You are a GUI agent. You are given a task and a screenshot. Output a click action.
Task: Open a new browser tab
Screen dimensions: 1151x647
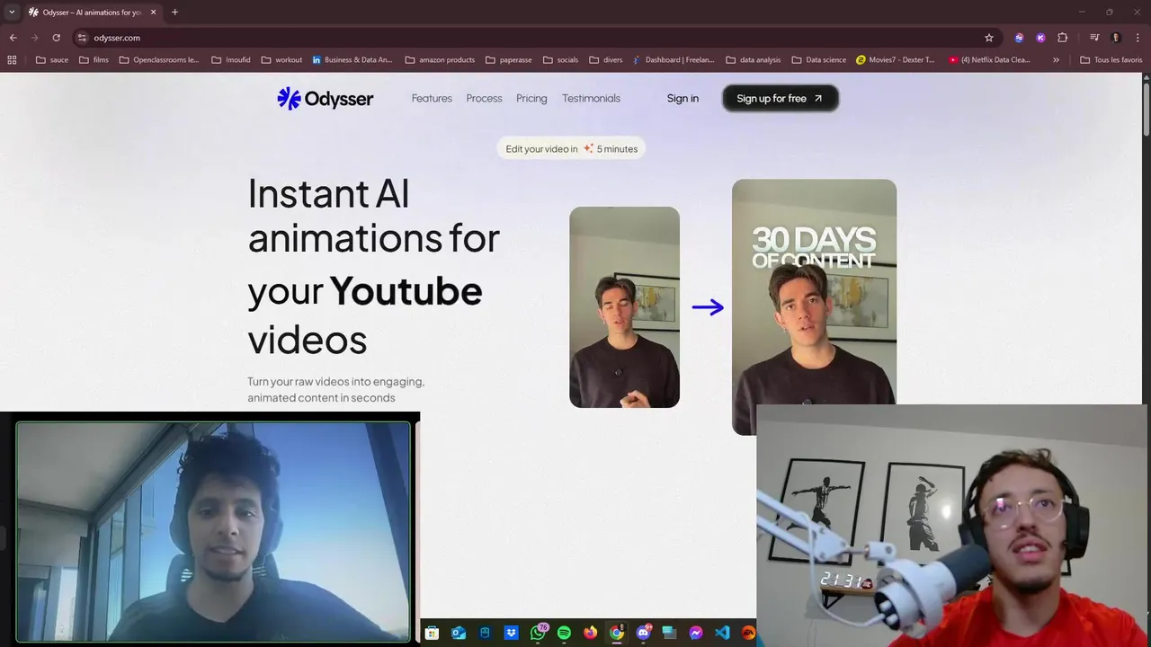174,12
